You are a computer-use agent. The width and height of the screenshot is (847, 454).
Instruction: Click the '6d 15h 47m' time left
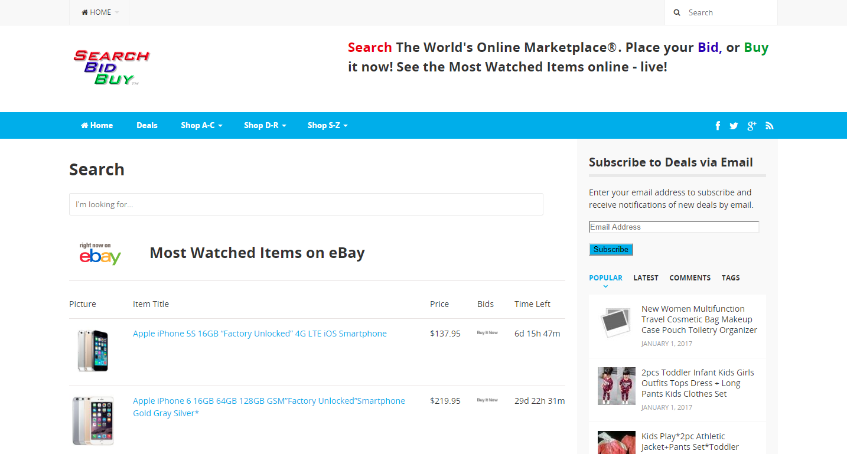(x=537, y=334)
